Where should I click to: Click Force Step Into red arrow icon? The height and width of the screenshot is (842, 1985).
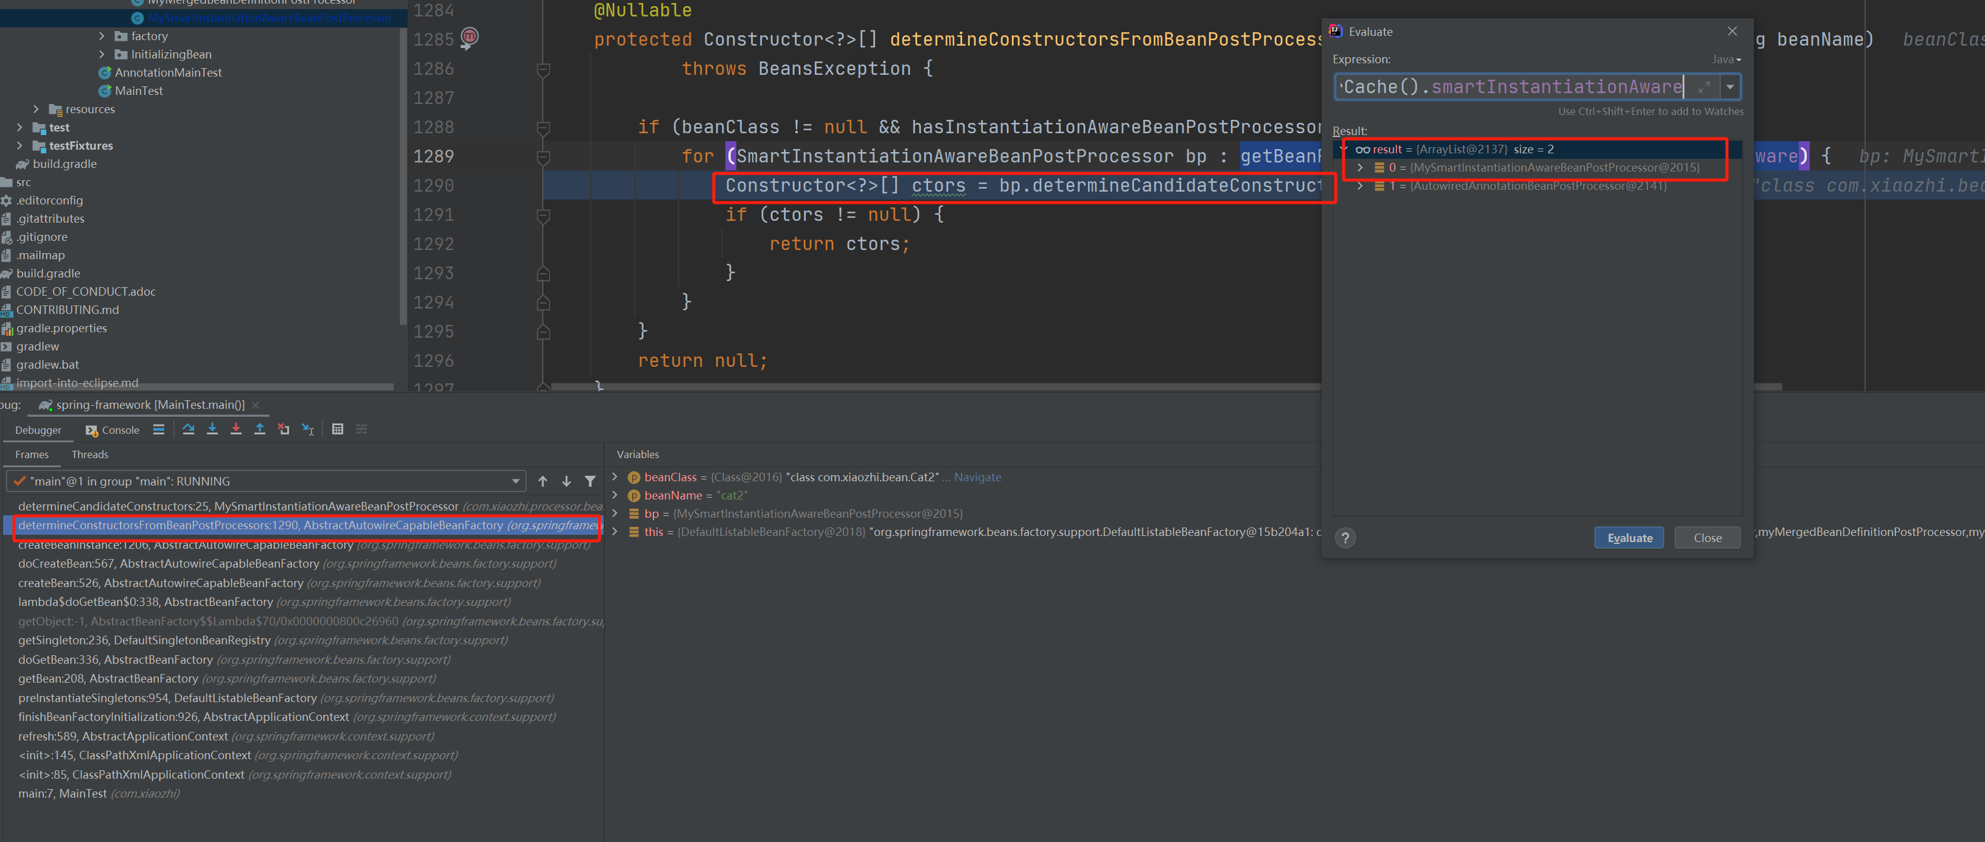235,429
